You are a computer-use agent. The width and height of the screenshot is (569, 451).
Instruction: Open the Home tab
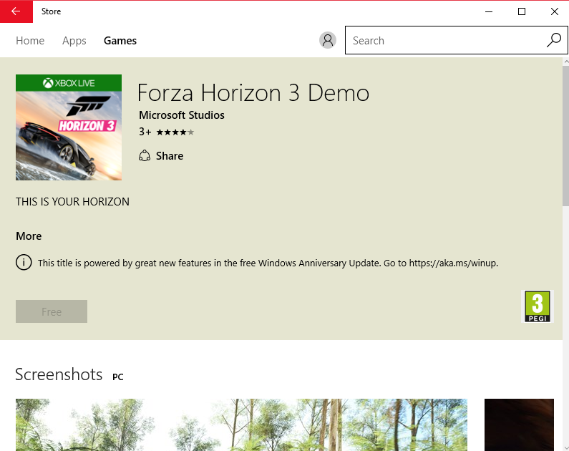coord(30,41)
